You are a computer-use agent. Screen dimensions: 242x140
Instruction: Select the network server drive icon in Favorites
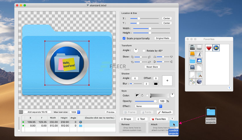coord(192,68)
